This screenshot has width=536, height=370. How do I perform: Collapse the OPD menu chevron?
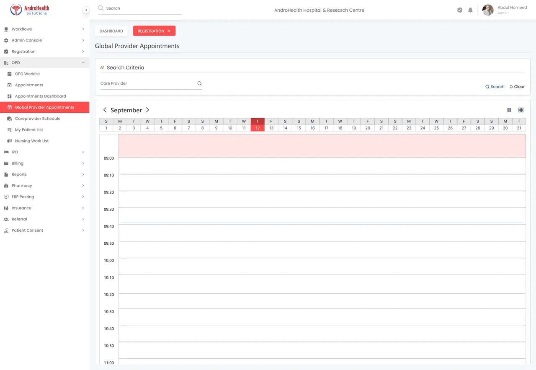pyautogui.click(x=83, y=63)
